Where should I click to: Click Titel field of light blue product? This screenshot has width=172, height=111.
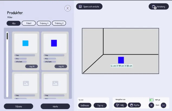[25, 55]
